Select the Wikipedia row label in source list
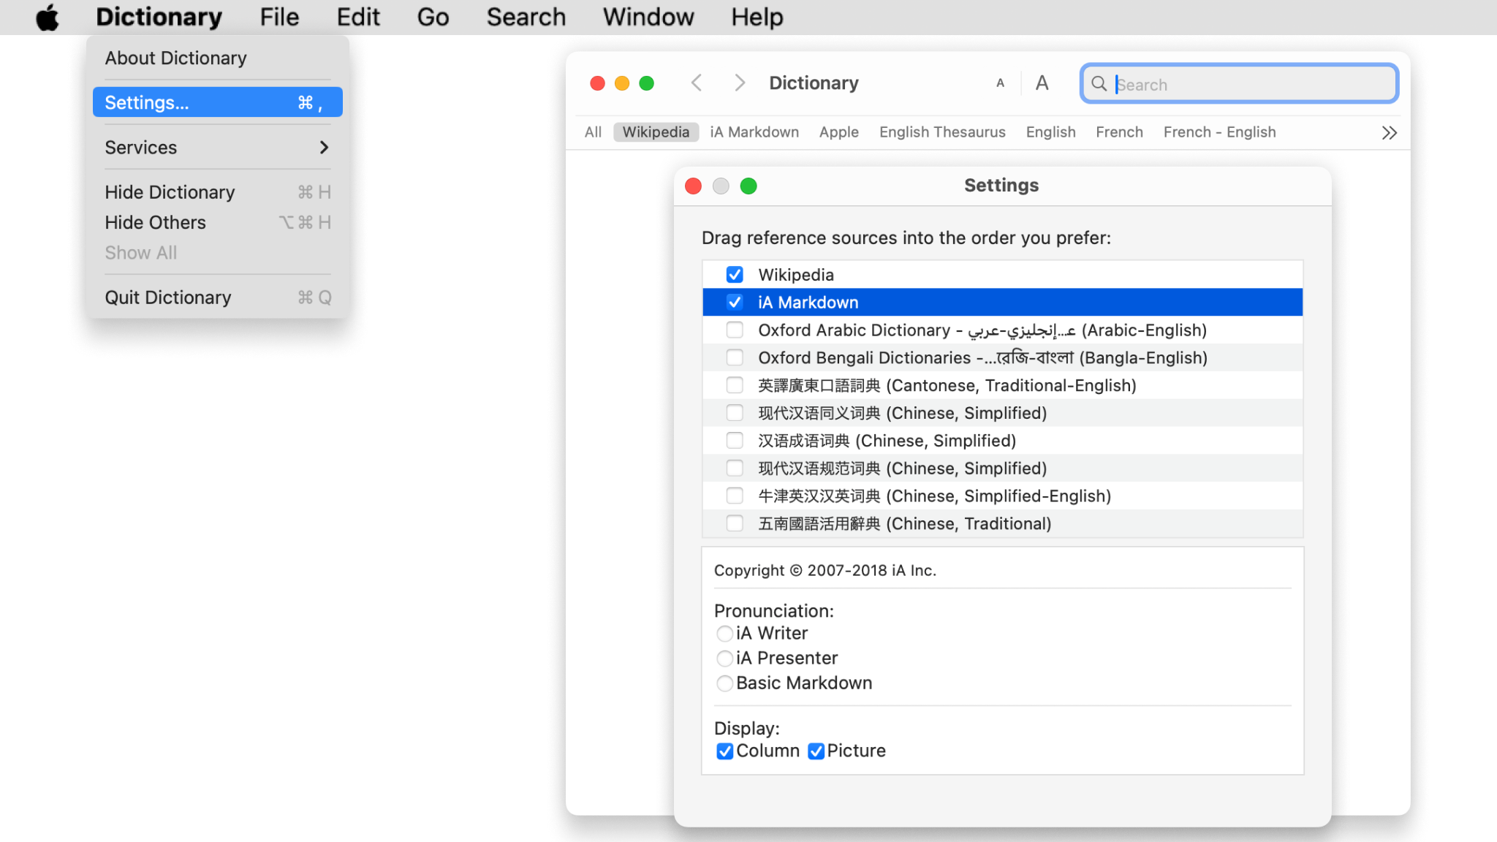 796,275
